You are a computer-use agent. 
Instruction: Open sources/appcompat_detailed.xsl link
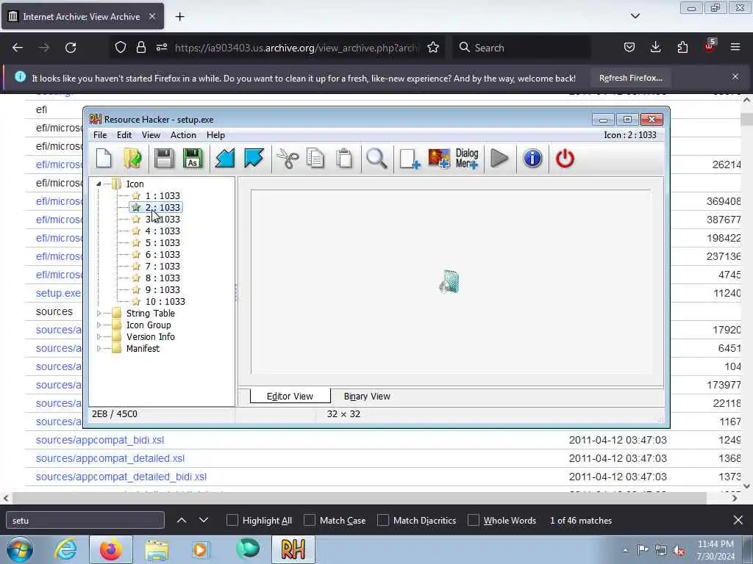coord(110,458)
